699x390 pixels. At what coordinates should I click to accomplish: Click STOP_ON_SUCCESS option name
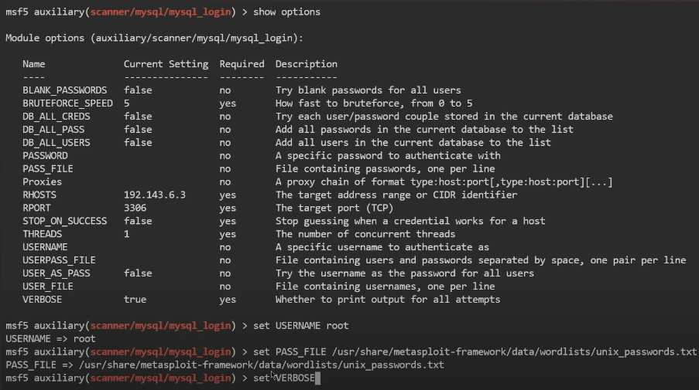point(65,221)
